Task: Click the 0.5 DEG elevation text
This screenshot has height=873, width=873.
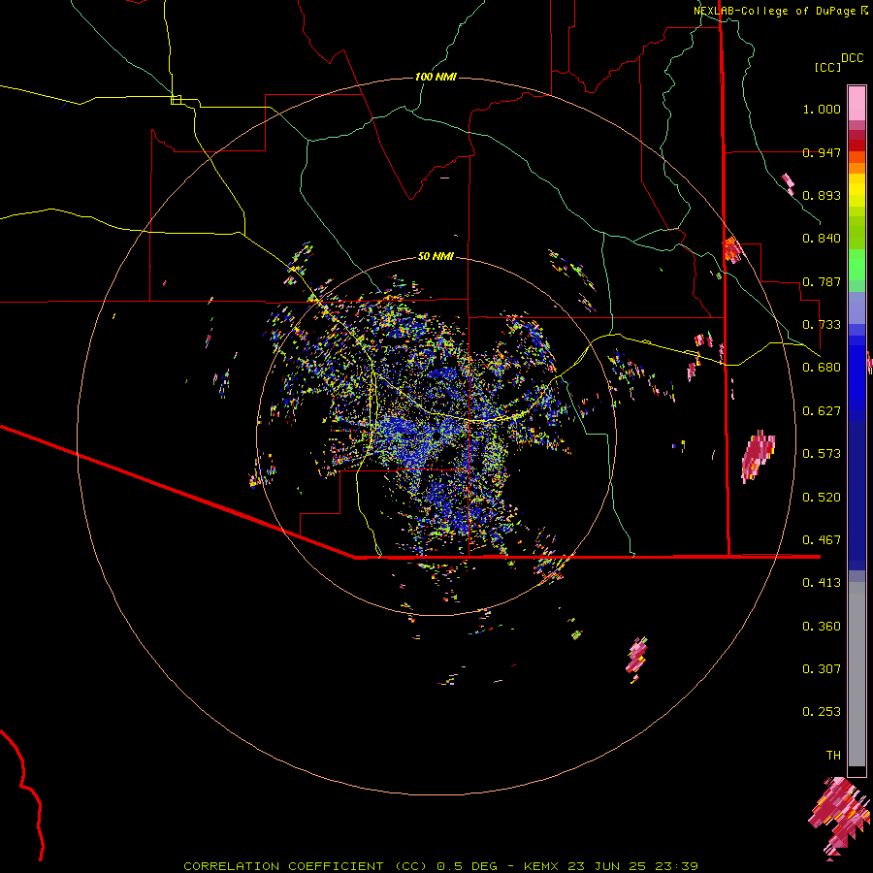Action: point(468,866)
